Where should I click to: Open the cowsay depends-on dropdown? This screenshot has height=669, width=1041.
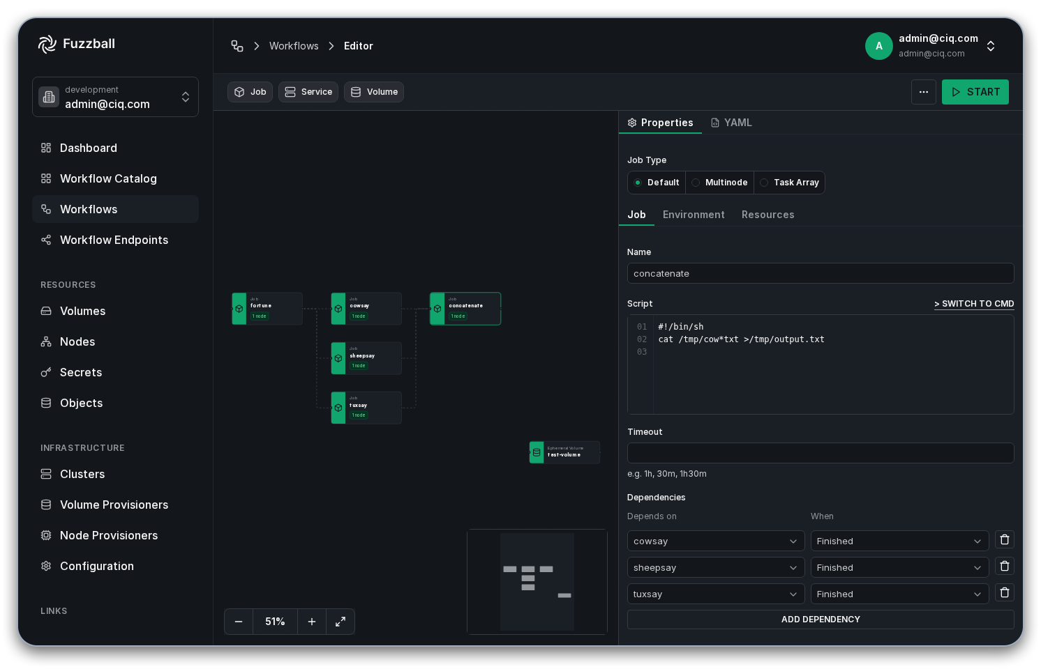pos(716,541)
